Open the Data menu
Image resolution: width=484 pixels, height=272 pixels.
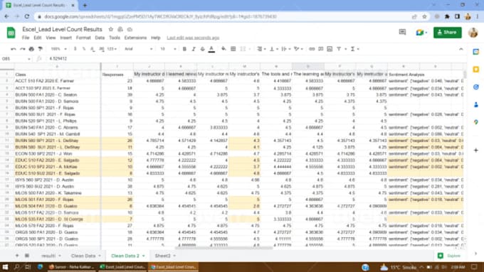(x=100, y=38)
